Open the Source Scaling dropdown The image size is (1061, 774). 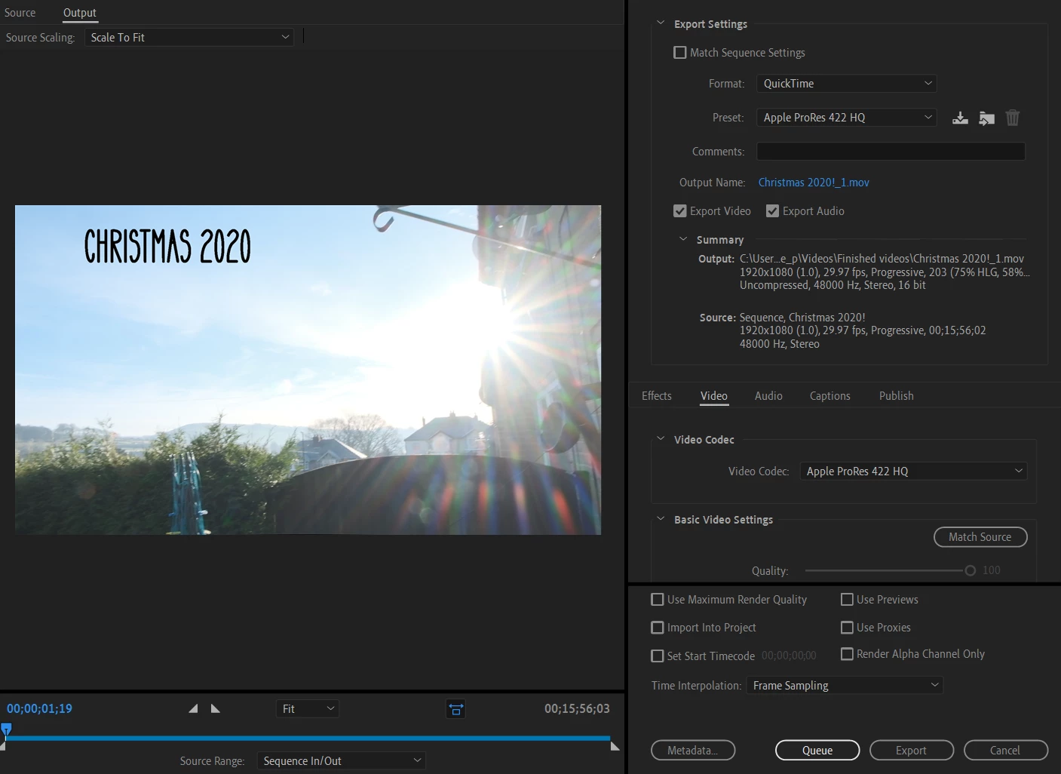(x=189, y=37)
